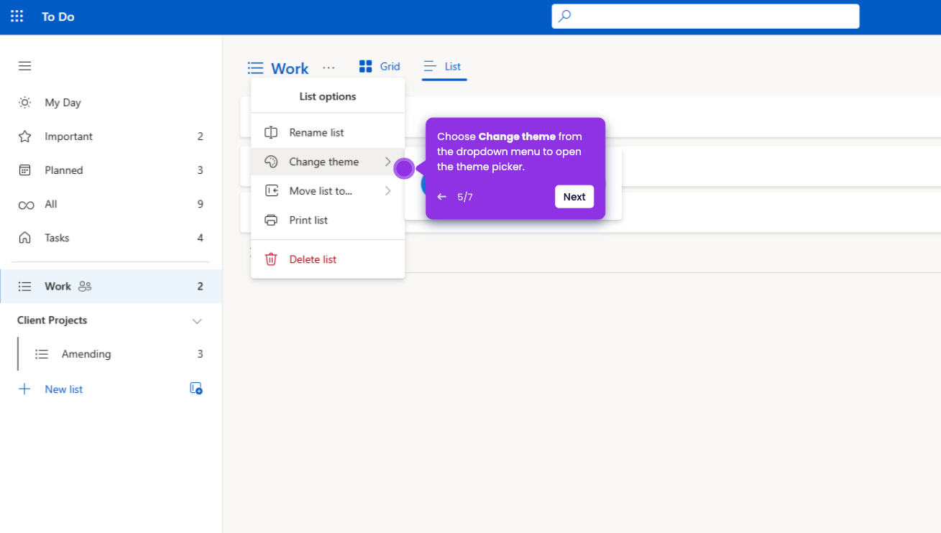
Task: Create a new group with the group icon
Action: [196, 389]
